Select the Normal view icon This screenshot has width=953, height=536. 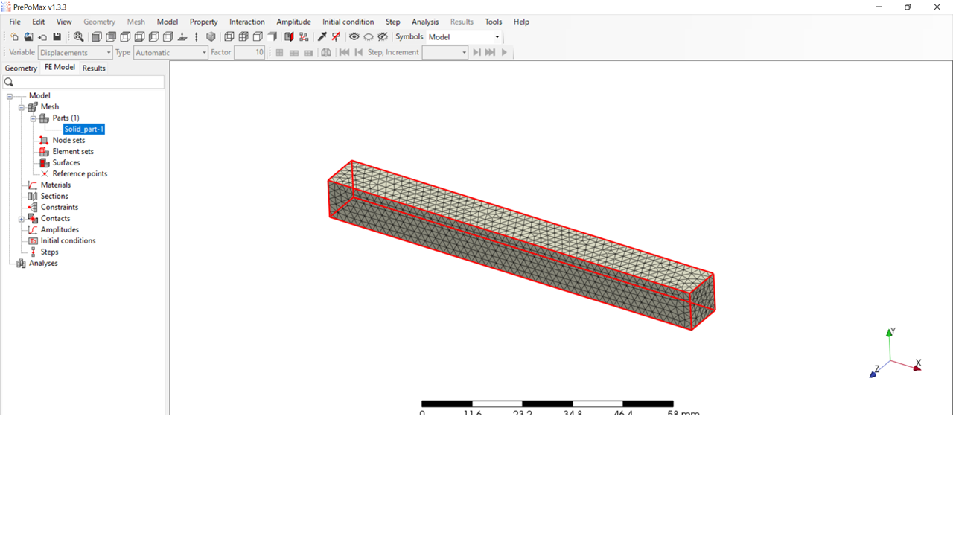[x=182, y=36]
